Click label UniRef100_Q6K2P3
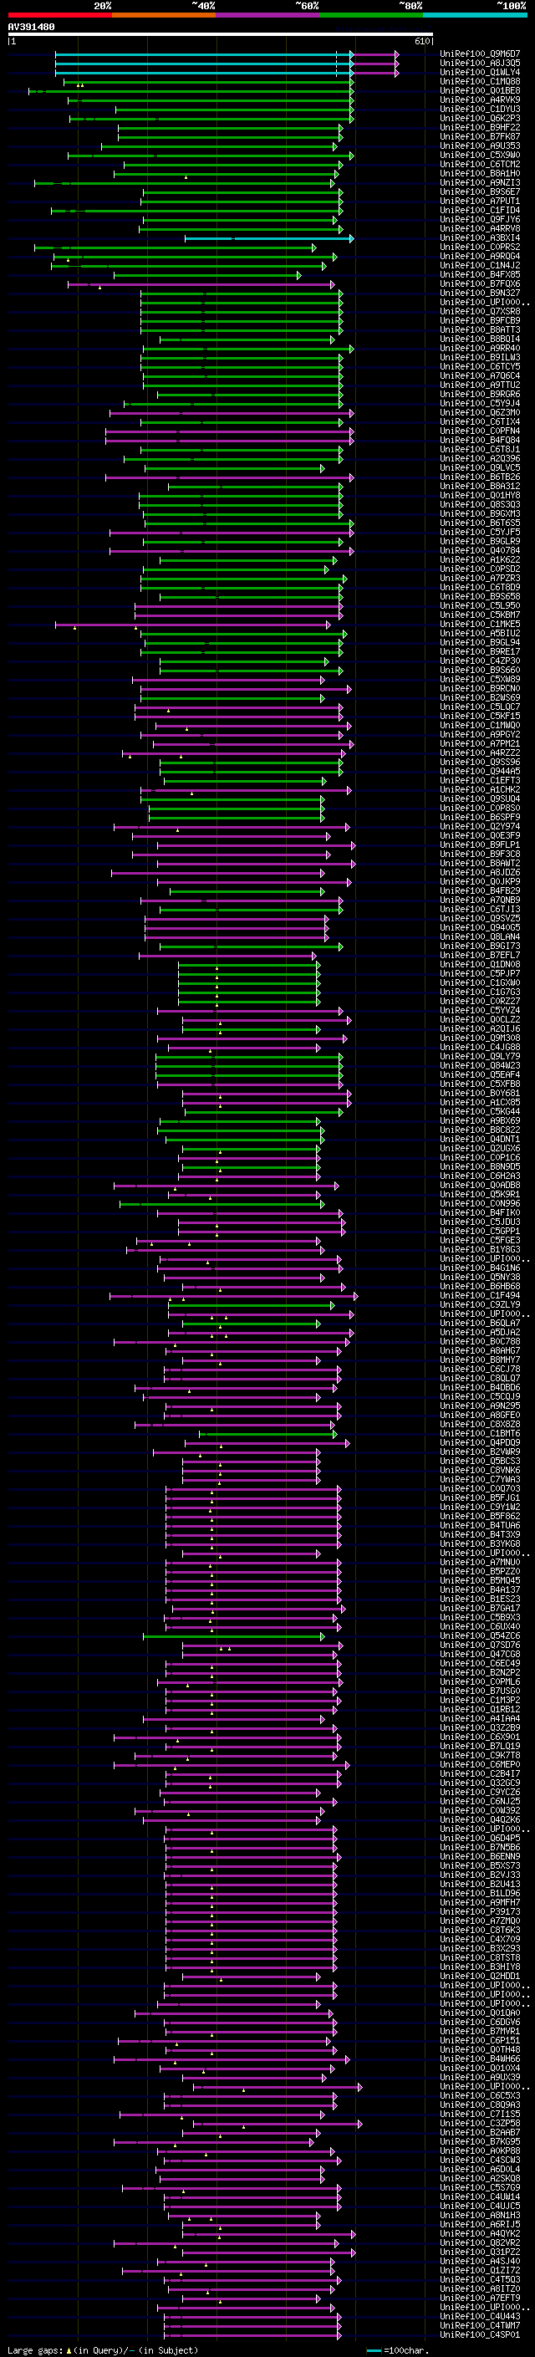Viewport: 535px width, 2357px height. point(480,118)
